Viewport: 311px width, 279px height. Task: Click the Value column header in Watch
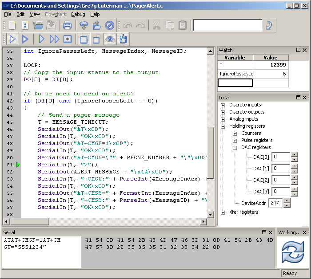(x=270, y=58)
